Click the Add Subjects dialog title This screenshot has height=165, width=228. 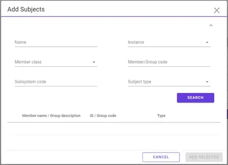click(x=26, y=9)
